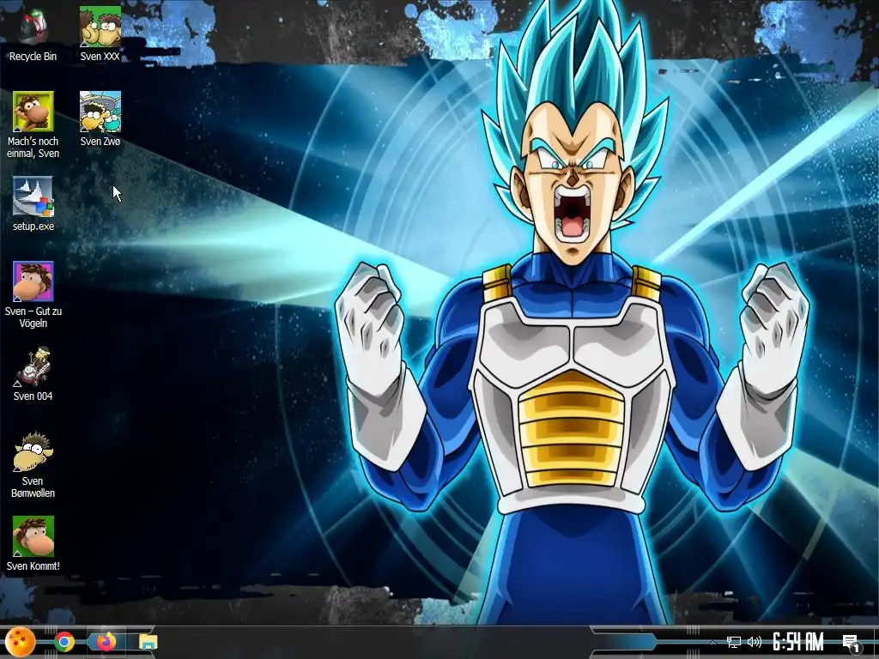This screenshot has height=659, width=879.
Task: Select the Sven 004 desktop shortcut
Action: [33, 374]
